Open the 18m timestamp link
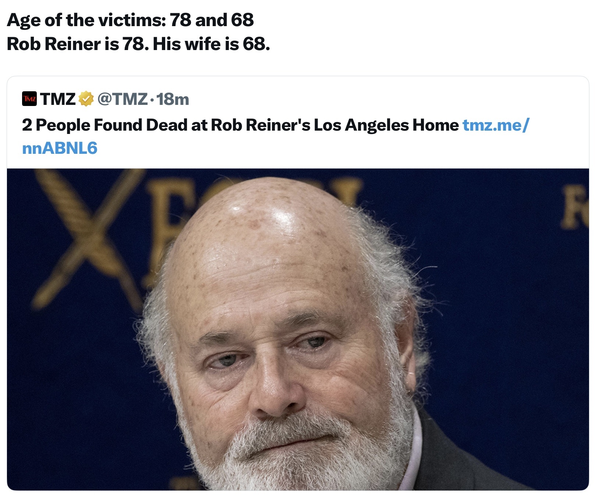Screen dimensions: 596x499 [173, 99]
